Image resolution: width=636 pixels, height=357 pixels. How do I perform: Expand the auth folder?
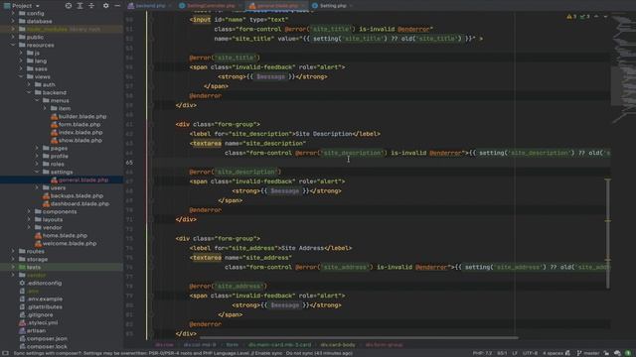29,84
